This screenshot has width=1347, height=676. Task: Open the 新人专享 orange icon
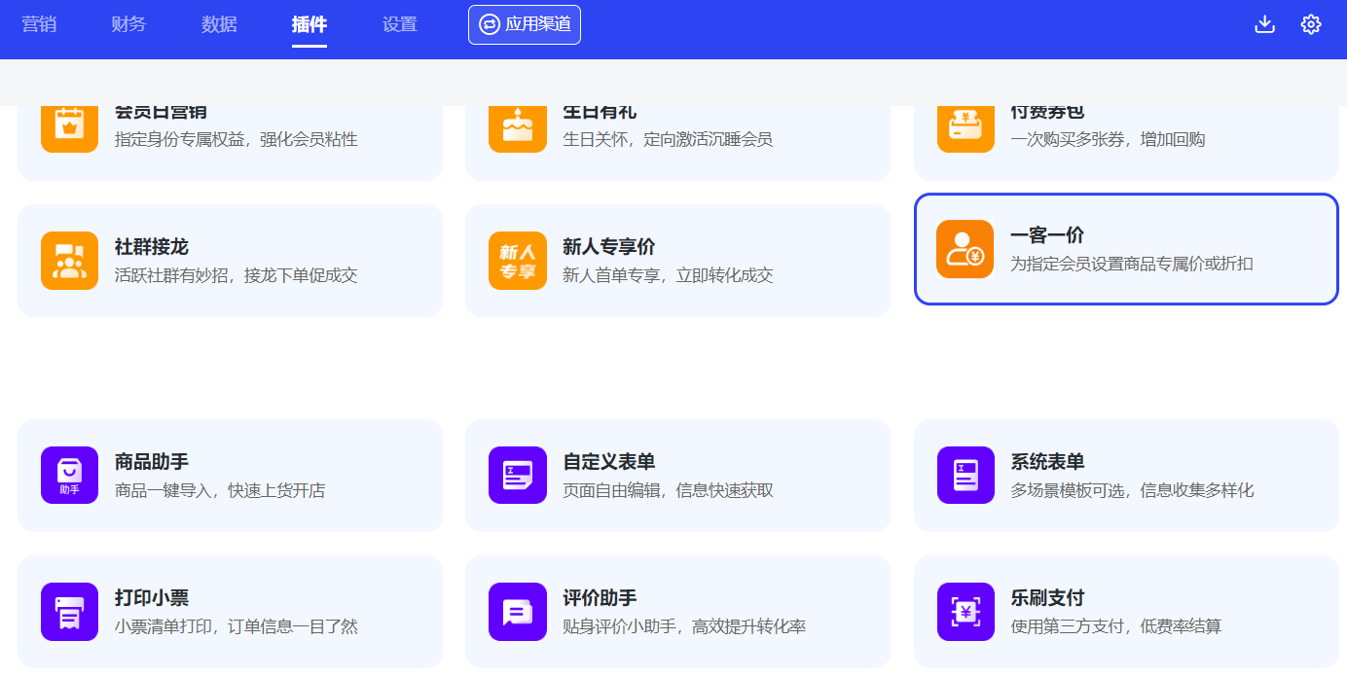pyautogui.click(x=517, y=261)
